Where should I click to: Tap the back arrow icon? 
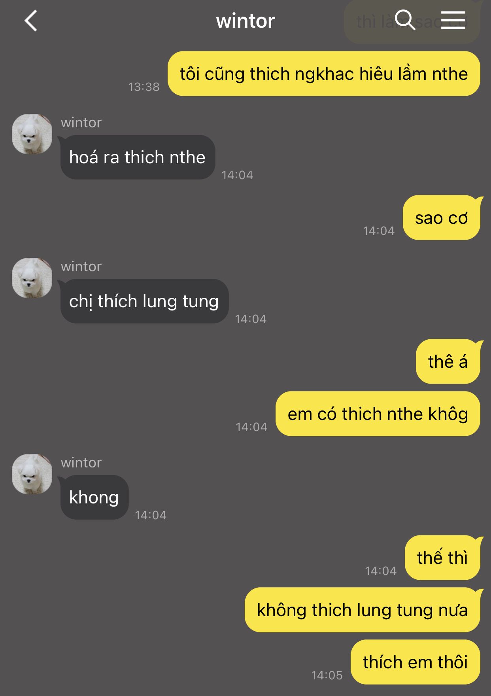tap(30, 21)
